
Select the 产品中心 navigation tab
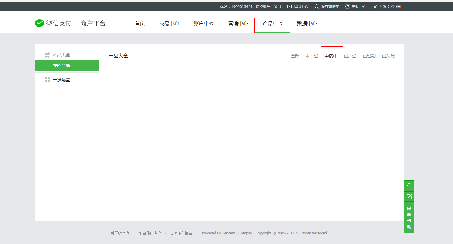point(273,24)
